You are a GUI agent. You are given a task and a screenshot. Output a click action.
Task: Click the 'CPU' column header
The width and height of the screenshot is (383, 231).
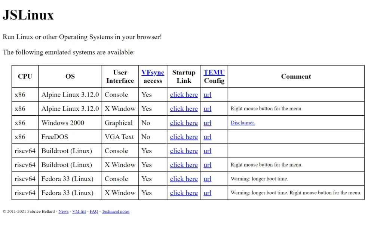(25, 76)
